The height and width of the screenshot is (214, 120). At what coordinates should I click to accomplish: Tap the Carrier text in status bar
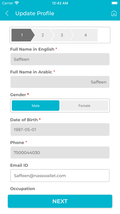[8, 3]
